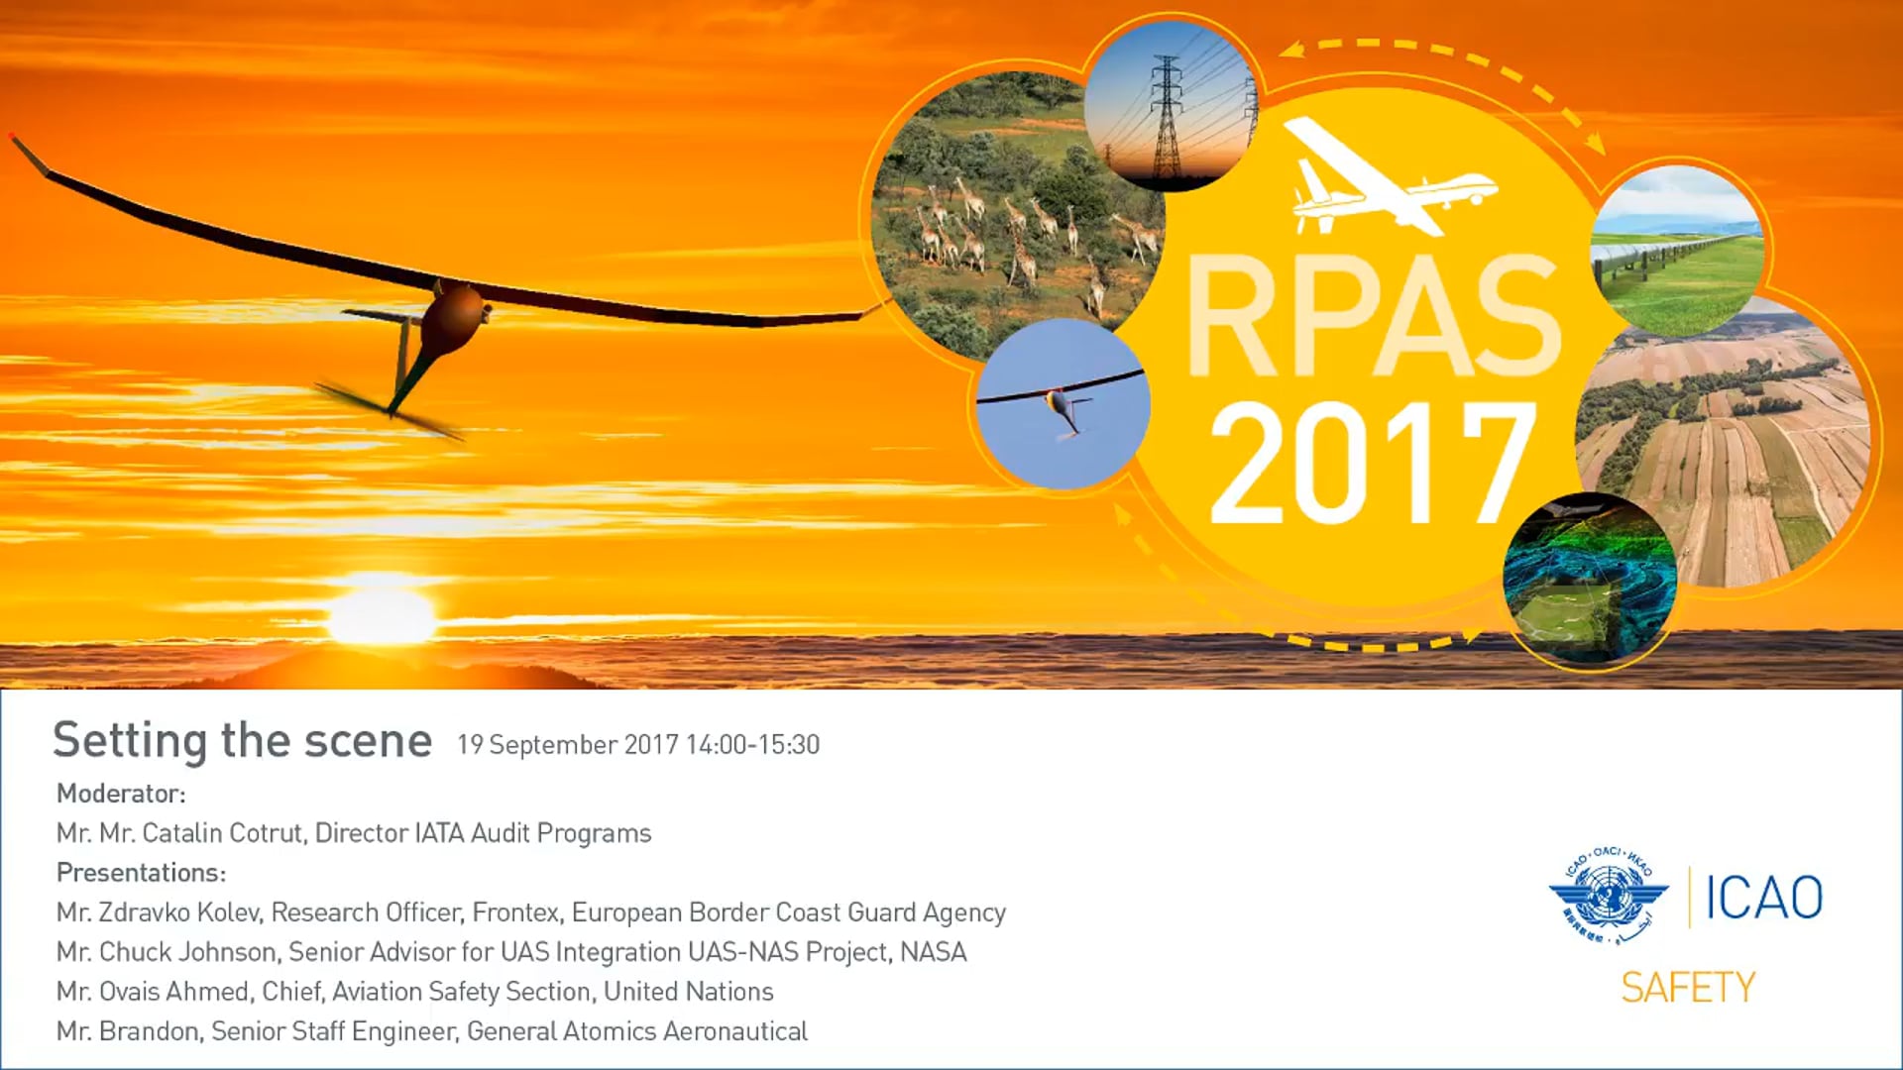Click the small glider circle image
The height and width of the screenshot is (1070, 1903).
pyautogui.click(x=1063, y=404)
